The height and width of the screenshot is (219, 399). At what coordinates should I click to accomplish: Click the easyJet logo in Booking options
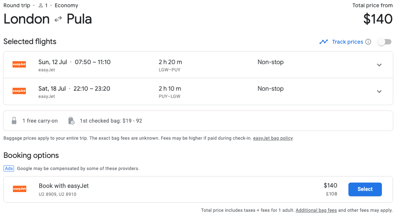pos(19,189)
